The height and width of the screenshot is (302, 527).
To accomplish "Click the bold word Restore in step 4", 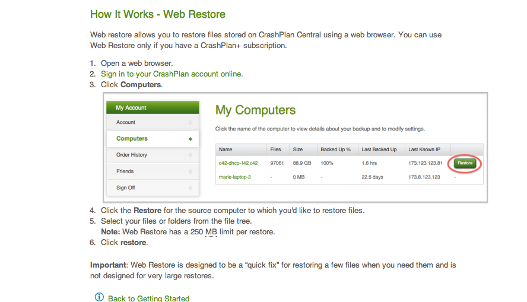I will click(148, 211).
